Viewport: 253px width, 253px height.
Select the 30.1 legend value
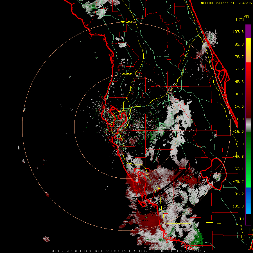click(x=239, y=94)
